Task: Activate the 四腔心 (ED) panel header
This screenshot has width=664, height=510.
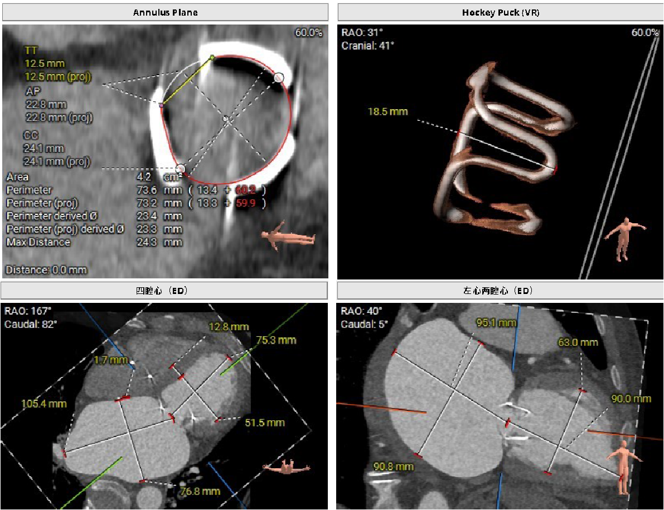Action: (165, 291)
